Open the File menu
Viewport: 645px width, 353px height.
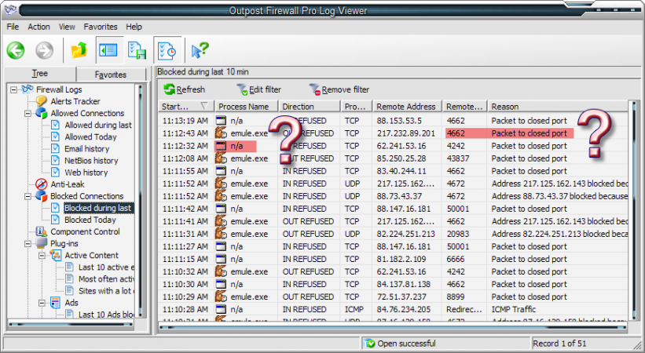pos(13,27)
